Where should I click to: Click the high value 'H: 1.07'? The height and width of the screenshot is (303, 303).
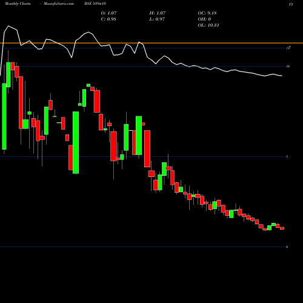coord(158,13)
